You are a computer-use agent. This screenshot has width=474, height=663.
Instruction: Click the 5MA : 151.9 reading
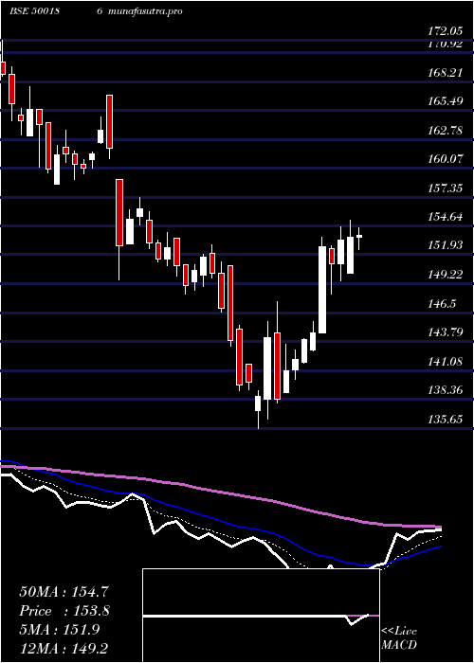point(60,630)
